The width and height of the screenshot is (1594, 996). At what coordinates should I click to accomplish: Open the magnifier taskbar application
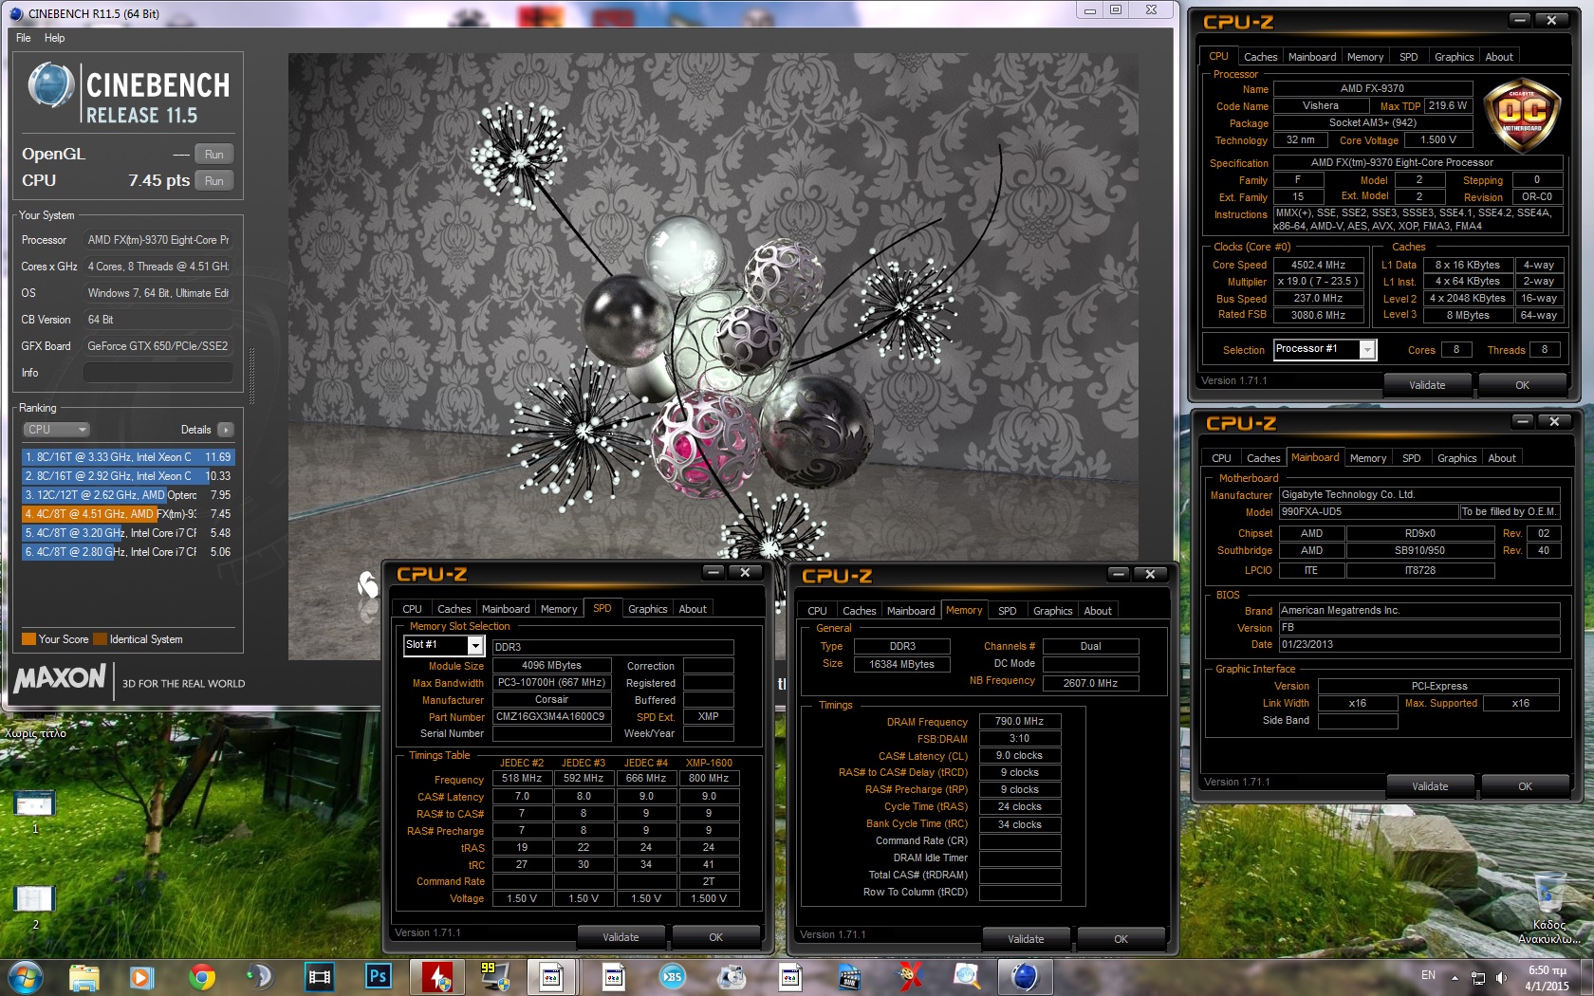tap(967, 977)
